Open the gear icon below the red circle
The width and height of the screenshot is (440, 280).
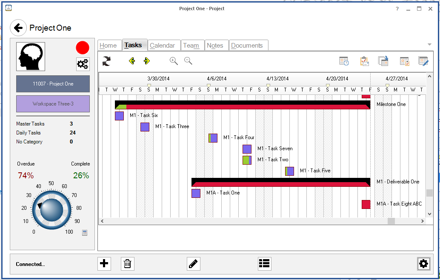pos(83,64)
